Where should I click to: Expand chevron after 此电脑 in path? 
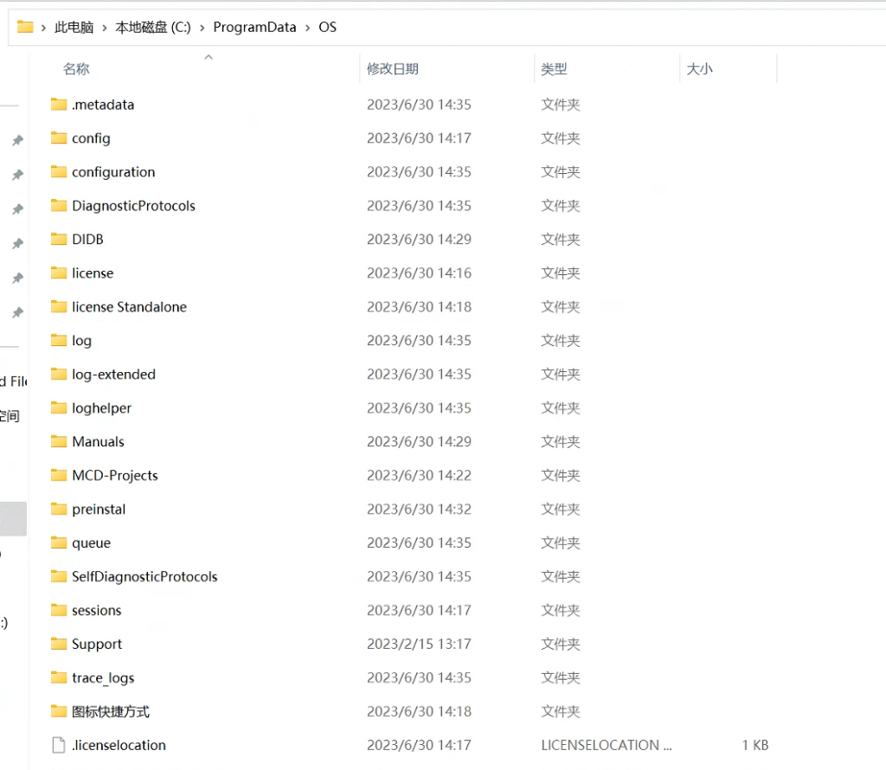tap(105, 28)
